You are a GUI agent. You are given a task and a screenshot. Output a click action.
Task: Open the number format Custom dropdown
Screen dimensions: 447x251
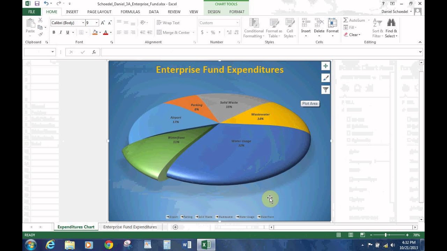click(x=237, y=23)
